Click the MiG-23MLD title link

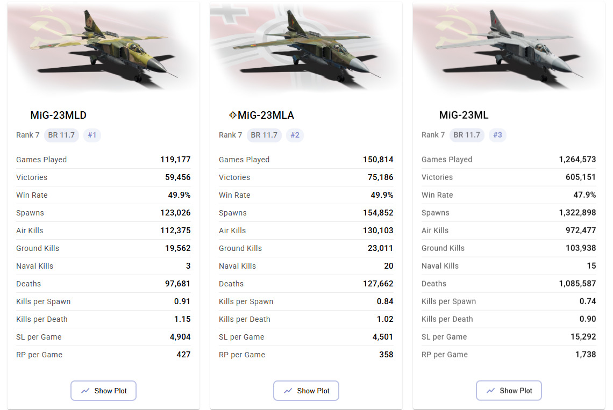point(58,115)
